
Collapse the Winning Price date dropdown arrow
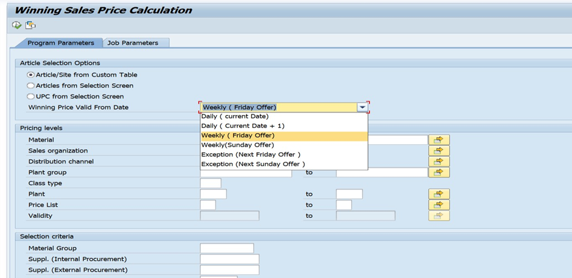pos(363,108)
